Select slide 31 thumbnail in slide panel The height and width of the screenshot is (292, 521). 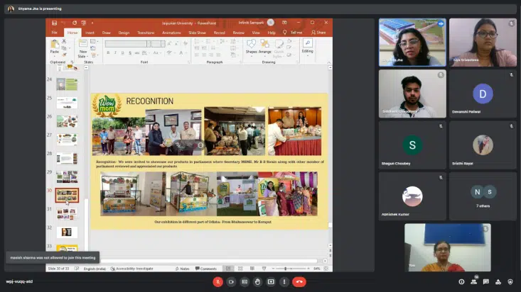(67, 212)
